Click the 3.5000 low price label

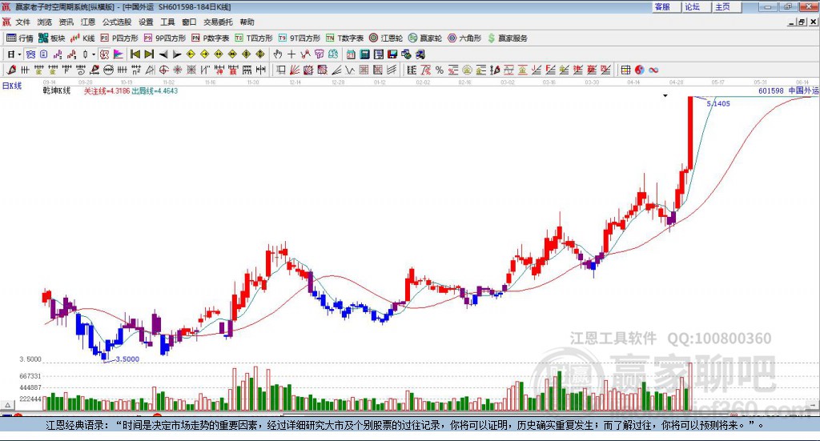click(127, 359)
